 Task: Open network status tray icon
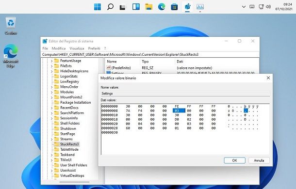point(261,7)
